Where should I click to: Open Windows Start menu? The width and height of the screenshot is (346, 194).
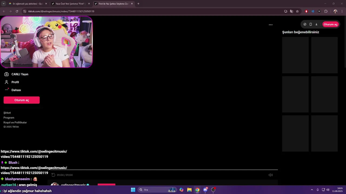coord(133,190)
